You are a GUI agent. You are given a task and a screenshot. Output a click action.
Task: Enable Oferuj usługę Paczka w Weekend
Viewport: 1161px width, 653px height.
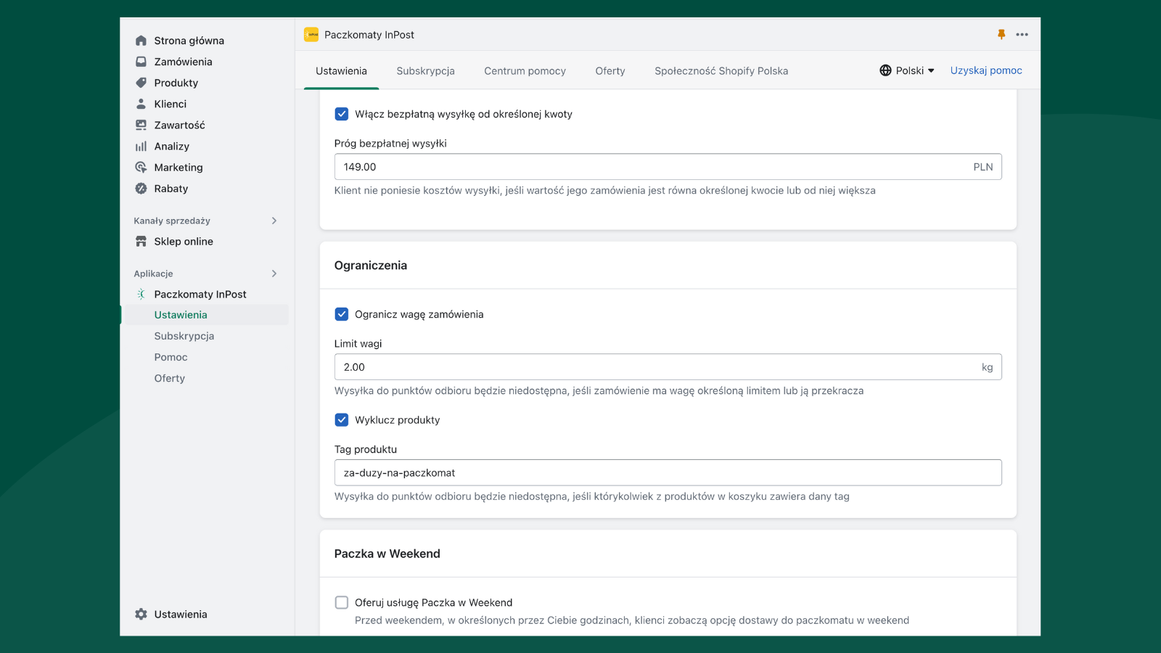342,602
